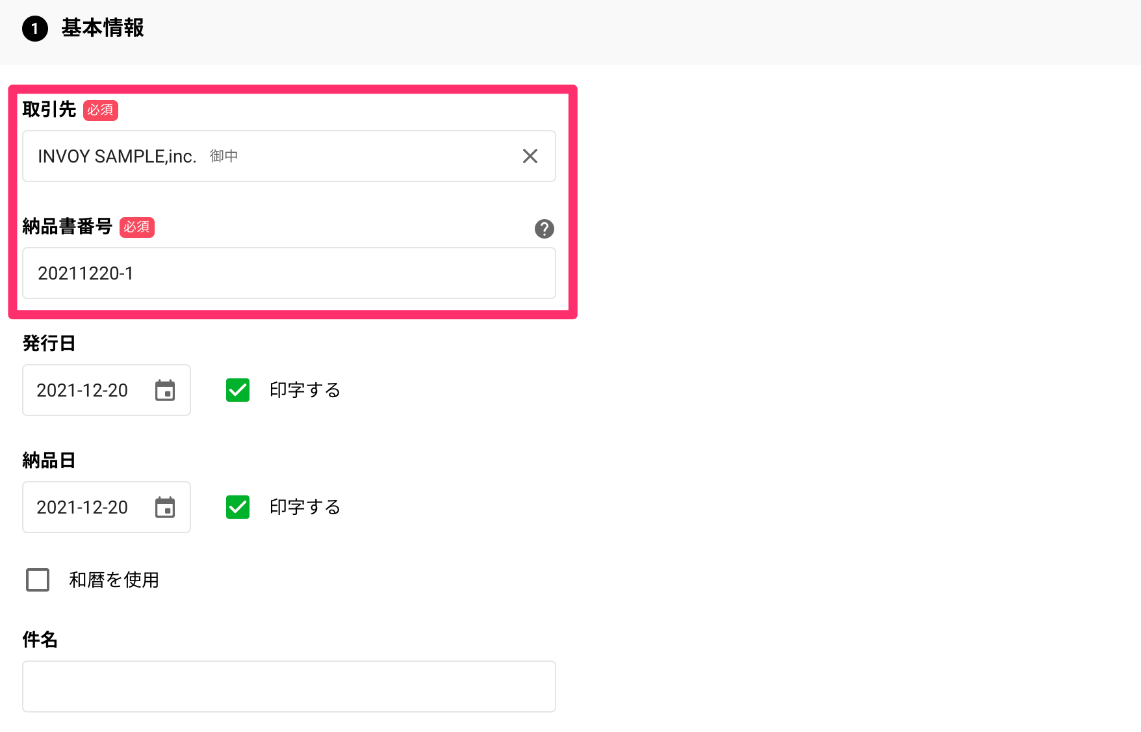
Task: Click the 必須 badge next to 納品書番号
Action: (137, 227)
